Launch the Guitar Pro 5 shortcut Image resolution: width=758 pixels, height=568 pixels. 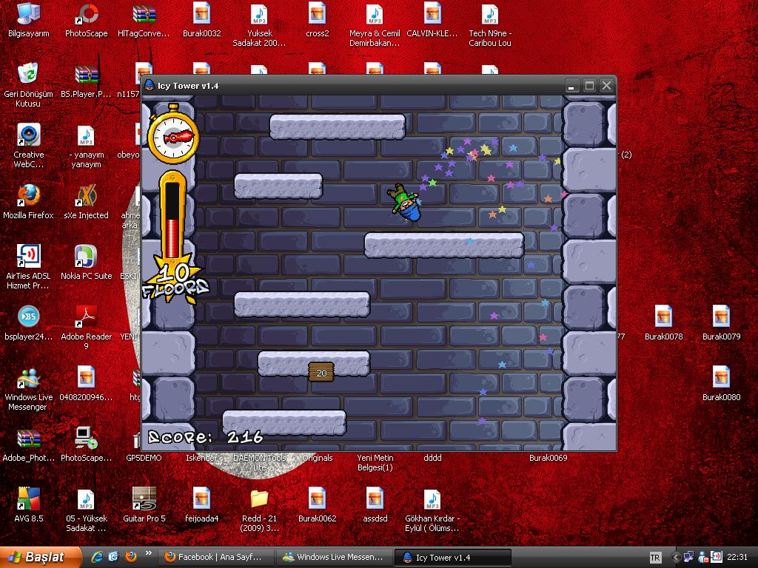pyautogui.click(x=144, y=505)
